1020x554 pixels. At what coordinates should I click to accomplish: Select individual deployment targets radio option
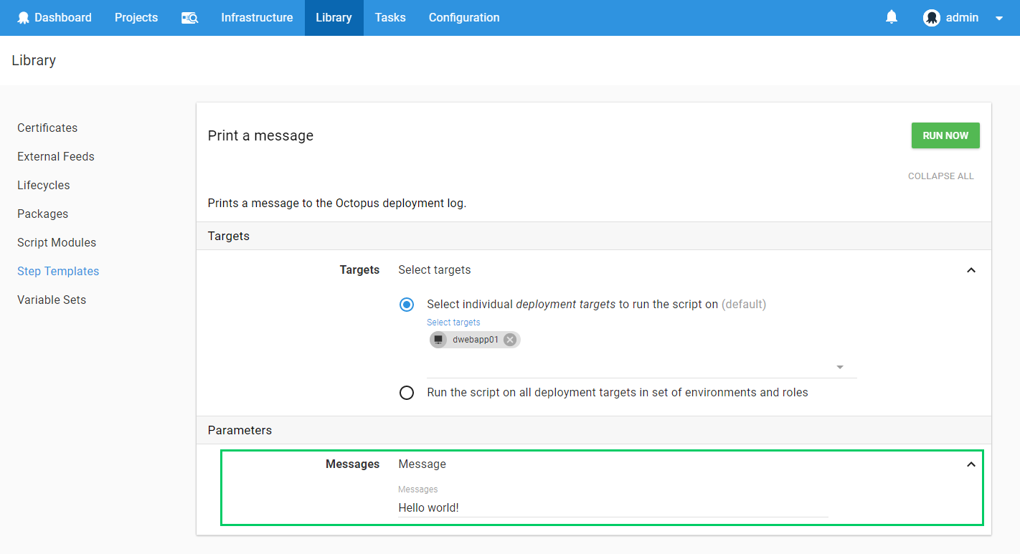[x=407, y=305]
